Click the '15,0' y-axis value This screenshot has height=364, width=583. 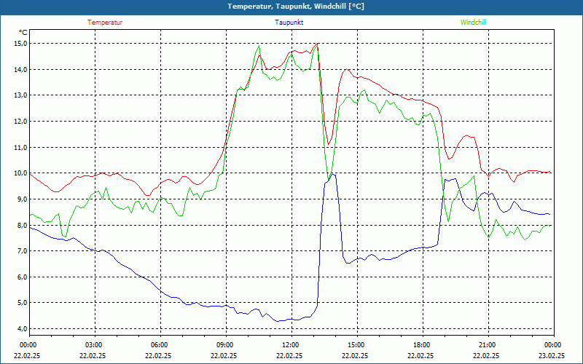[x=21, y=44]
